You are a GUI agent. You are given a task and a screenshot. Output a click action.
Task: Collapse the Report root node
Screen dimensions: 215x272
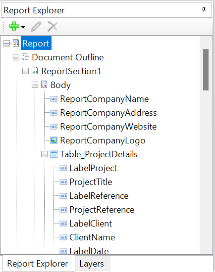pos(6,44)
